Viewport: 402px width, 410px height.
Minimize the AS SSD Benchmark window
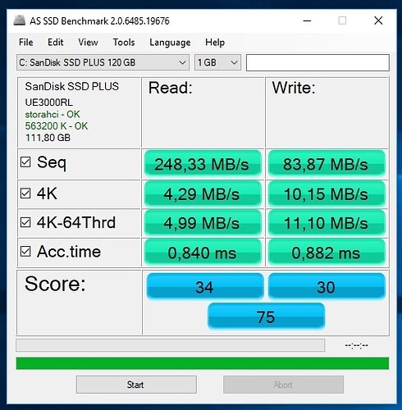point(307,20)
